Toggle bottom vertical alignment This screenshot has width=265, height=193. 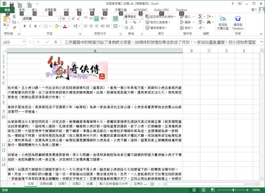coord(96,19)
